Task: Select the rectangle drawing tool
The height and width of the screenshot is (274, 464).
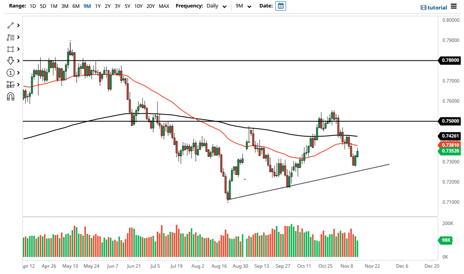Action: pos(11,49)
